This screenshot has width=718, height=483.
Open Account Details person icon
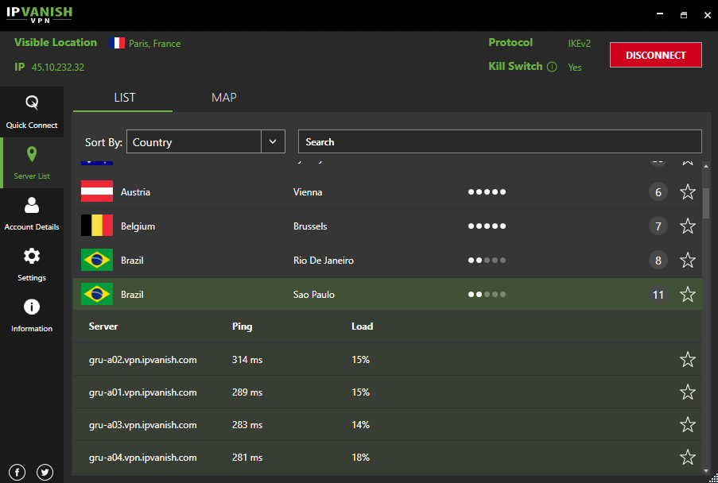tap(32, 206)
